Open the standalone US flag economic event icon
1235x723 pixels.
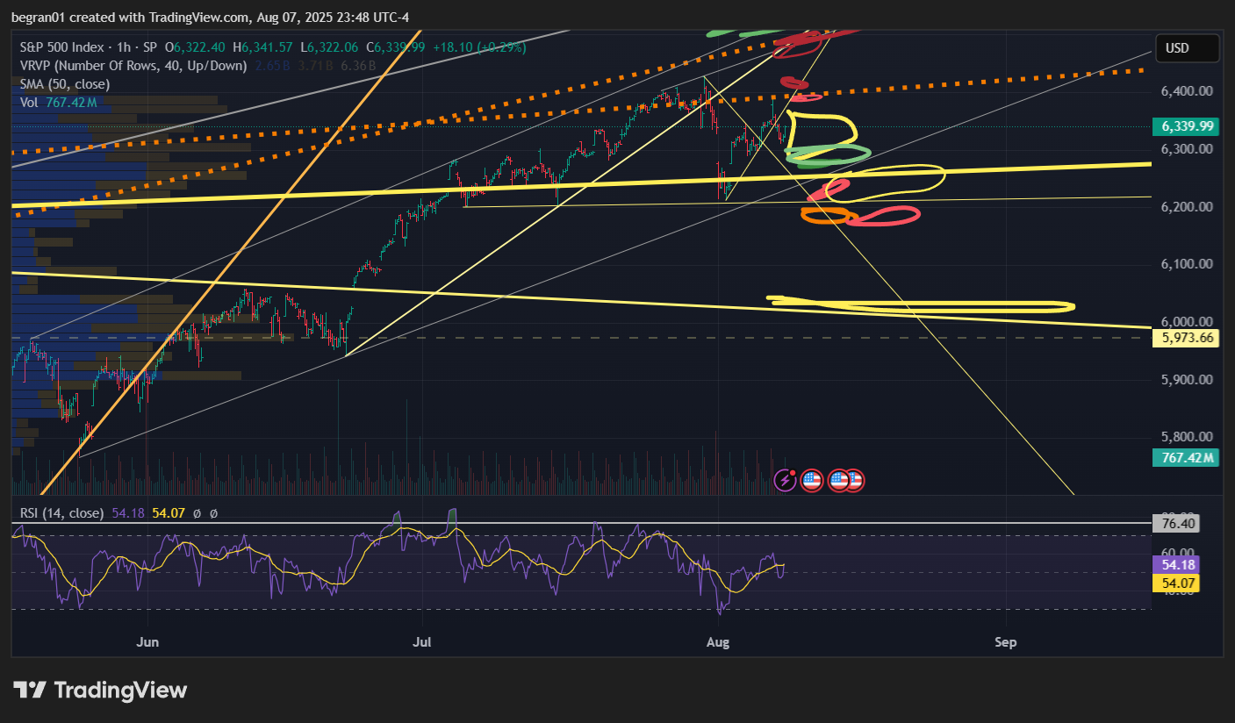click(812, 480)
